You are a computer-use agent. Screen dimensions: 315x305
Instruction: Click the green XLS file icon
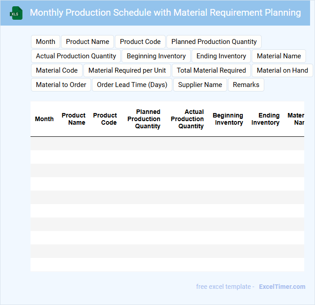click(16, 13)
